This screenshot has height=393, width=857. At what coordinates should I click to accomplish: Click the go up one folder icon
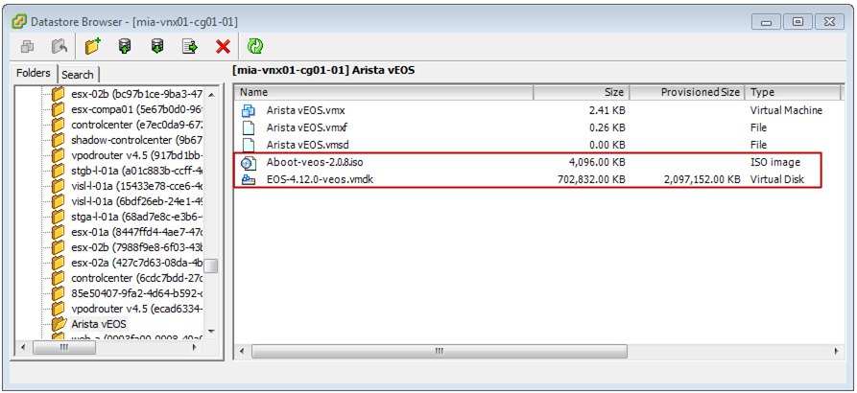coord(60,47)
